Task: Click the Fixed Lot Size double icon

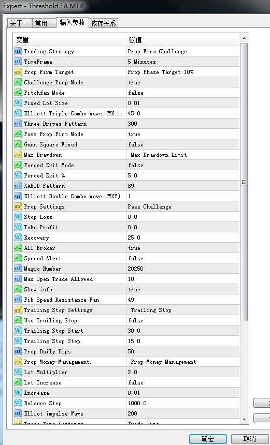Action: click(x=18, y=103)
